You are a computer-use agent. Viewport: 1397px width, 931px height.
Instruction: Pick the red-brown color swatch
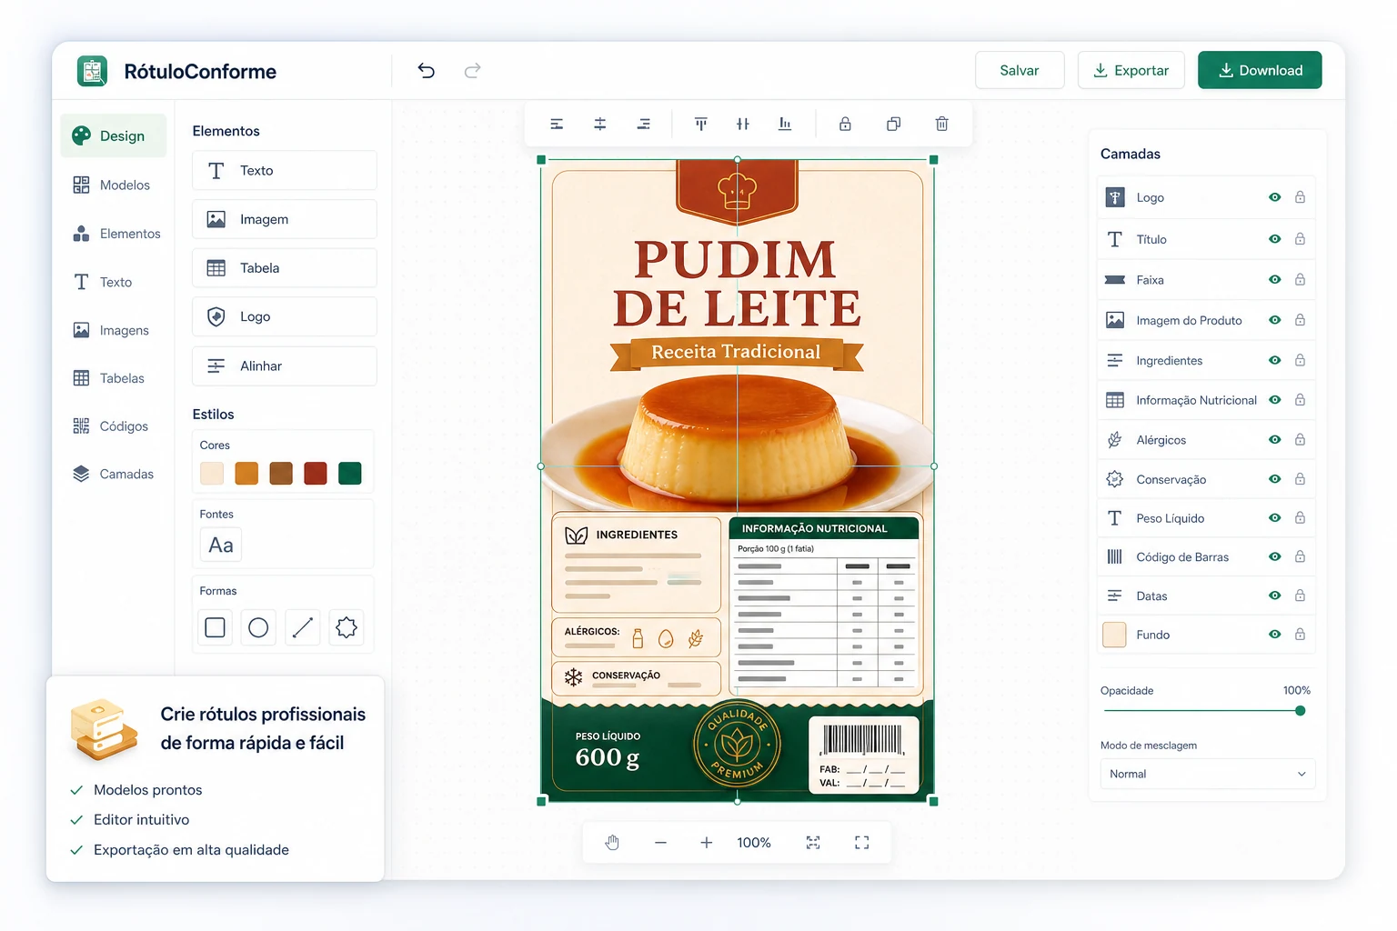tap(316, 474)
